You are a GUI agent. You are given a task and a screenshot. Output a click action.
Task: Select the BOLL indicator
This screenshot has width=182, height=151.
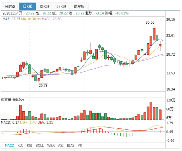[39, 145]
